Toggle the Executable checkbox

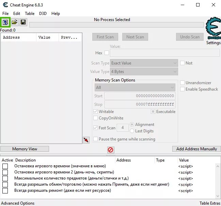[x=153, y=112]
